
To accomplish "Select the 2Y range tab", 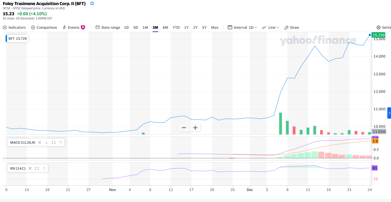I will pos(195,27).
